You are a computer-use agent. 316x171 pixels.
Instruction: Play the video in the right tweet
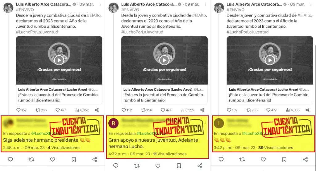pos(270,60)
